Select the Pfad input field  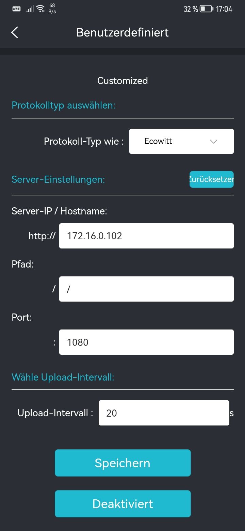[x=146, y=289]
